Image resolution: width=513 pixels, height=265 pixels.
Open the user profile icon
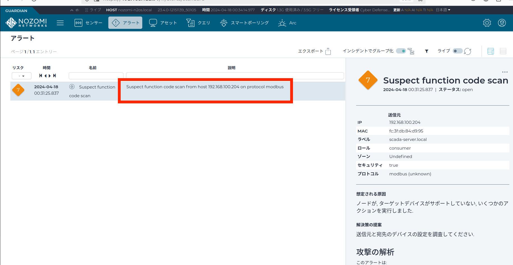click(502, 23)
